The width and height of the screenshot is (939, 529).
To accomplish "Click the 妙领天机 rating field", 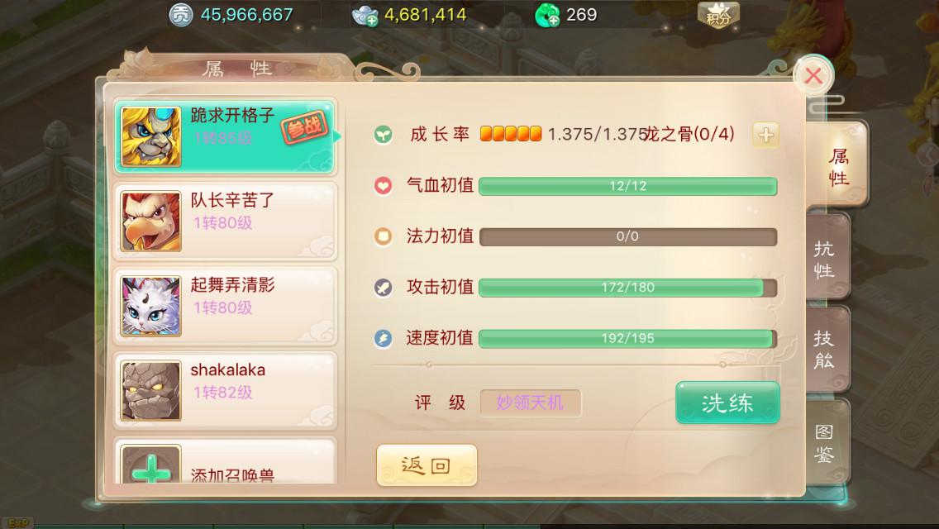I will pyautogui.click(x=530, y=403).
